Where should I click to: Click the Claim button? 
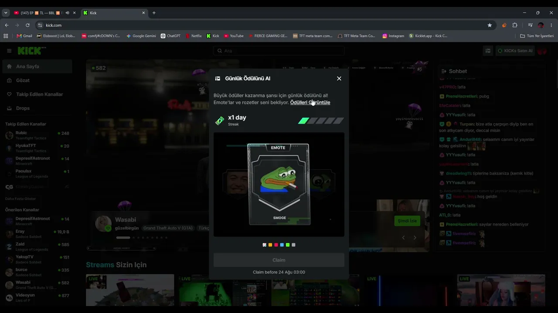click(279, 260)
